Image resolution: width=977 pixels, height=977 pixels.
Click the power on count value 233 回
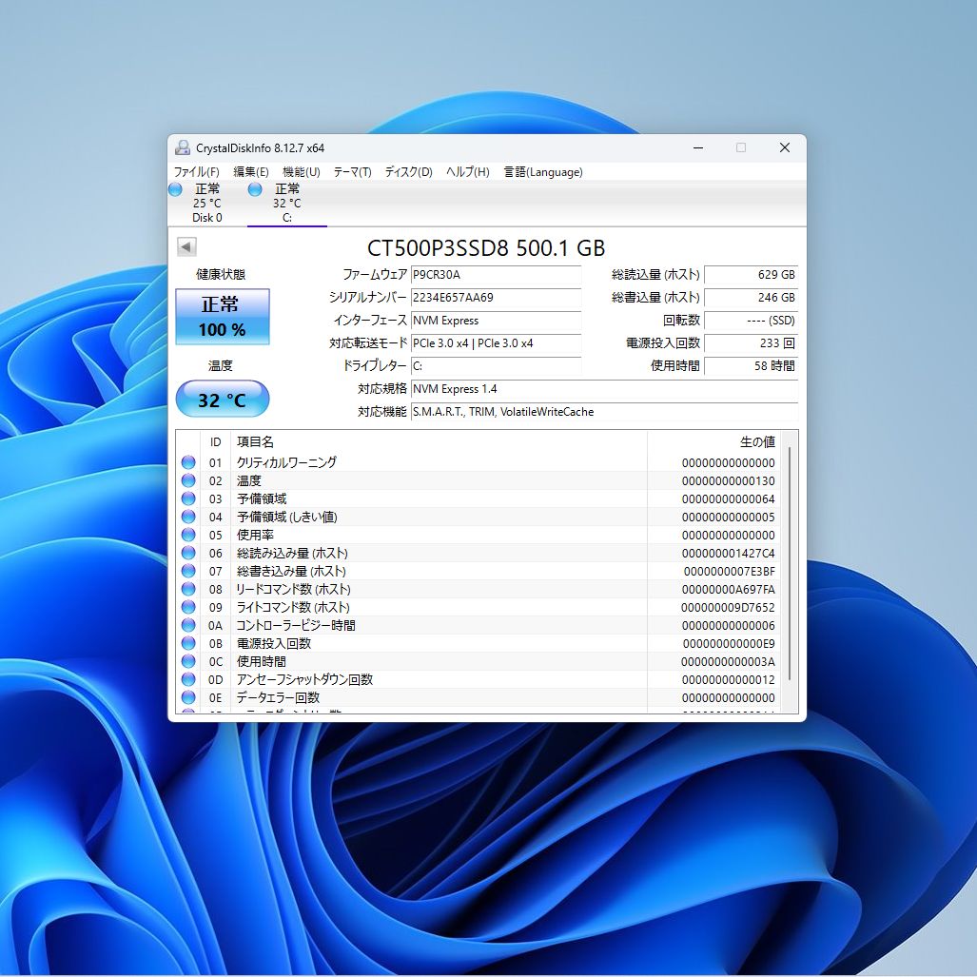(751, 343)
